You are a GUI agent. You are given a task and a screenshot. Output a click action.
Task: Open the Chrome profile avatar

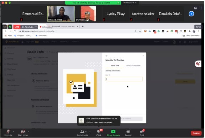pyautogui.click(x=194, y=31)
